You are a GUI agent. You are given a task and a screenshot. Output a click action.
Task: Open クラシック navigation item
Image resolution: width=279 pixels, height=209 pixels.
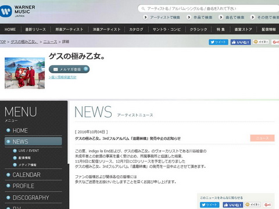pyautogui.click(x=198, y=30)
